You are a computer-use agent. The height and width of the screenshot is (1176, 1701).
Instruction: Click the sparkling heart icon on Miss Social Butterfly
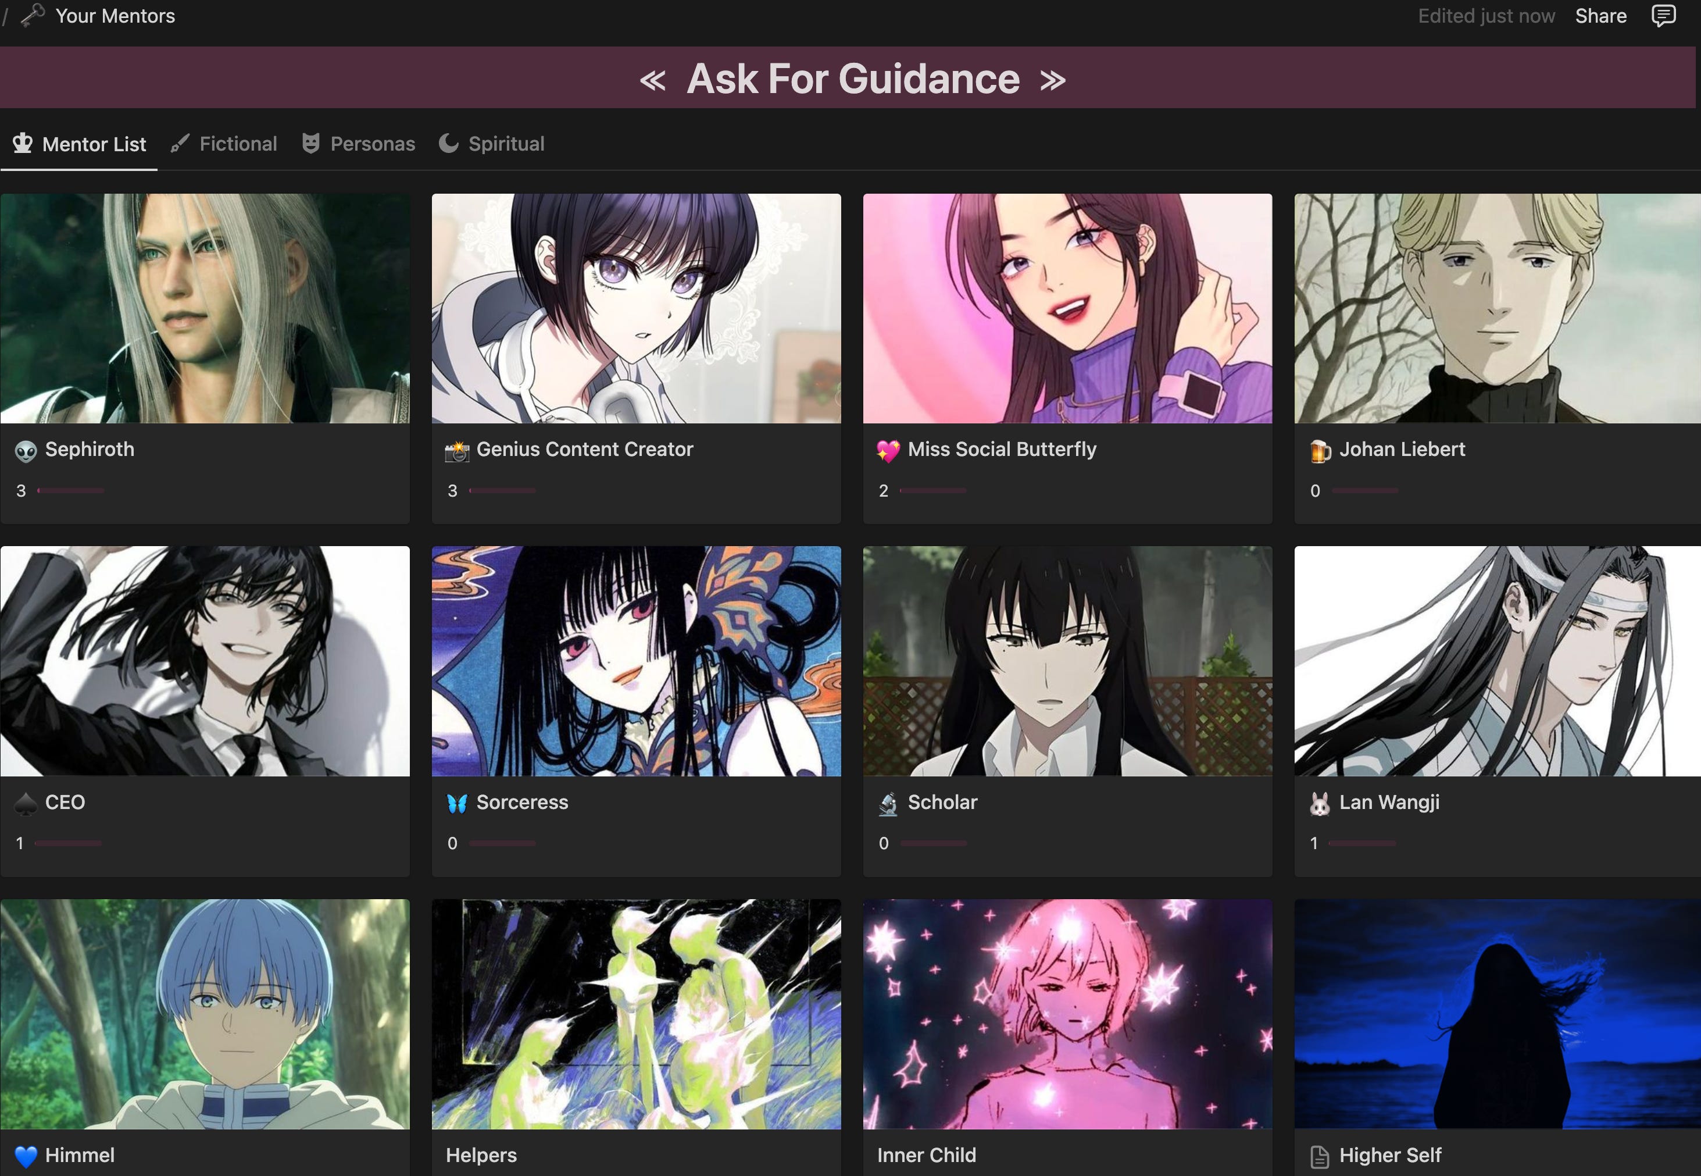click(888, 450)
